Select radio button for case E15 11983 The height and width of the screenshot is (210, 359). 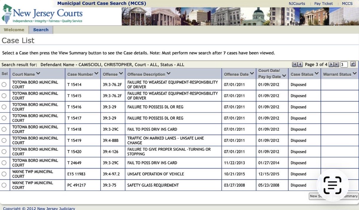click(x=4, y=174)
